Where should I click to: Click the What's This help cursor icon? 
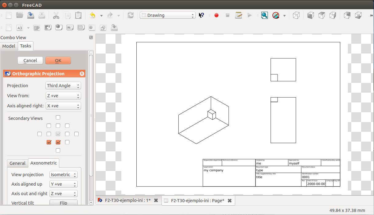click(x=201, y=15)
